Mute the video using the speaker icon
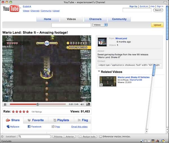Viewport: 169px width, 143px height. tap(82, 104)
